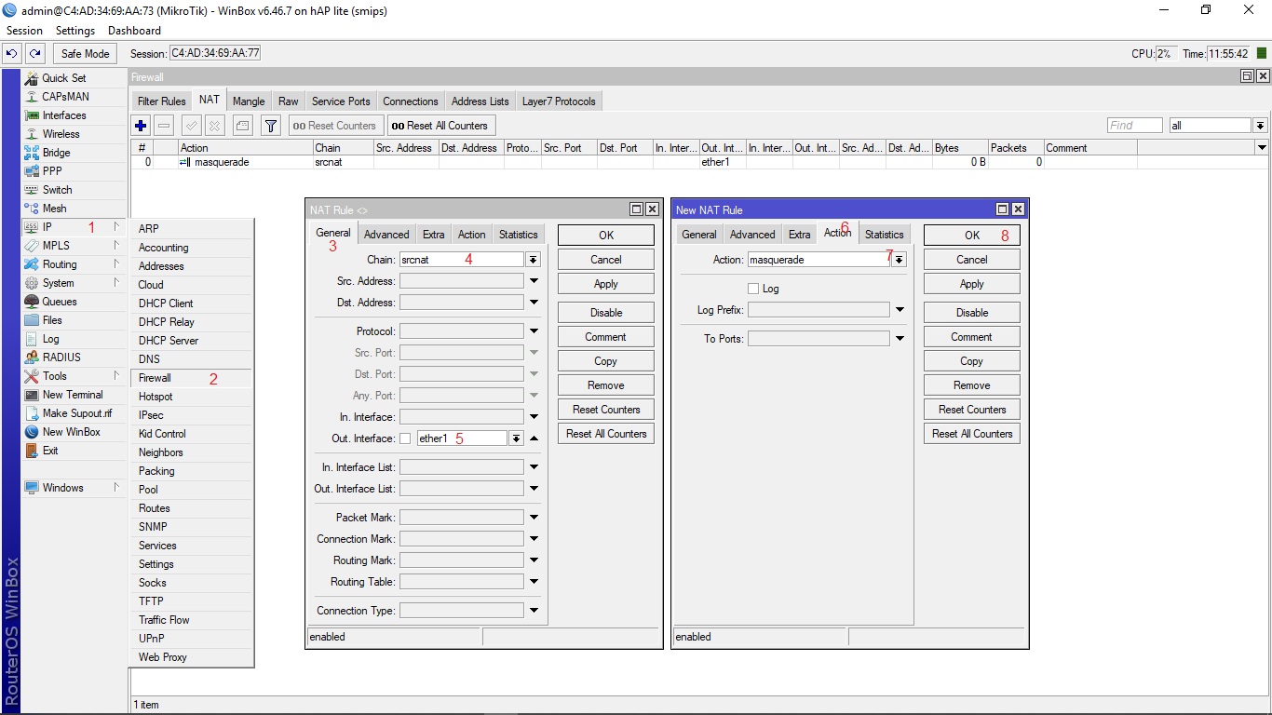Click Disable in the New NAT Rule dialog
This screenshot has height=715, width=1272.
pos(972,313)
